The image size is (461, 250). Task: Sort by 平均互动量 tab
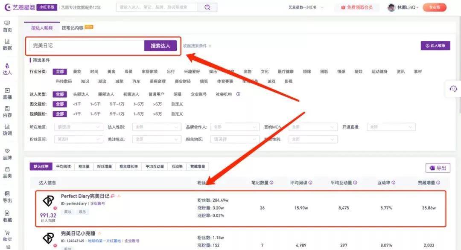[x=155, y=166]
